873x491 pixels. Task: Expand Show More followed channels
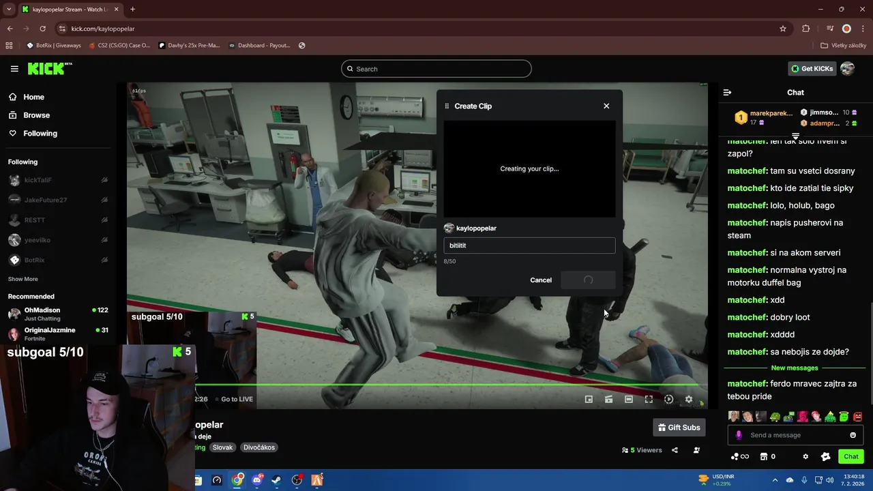tap(23, 279)
